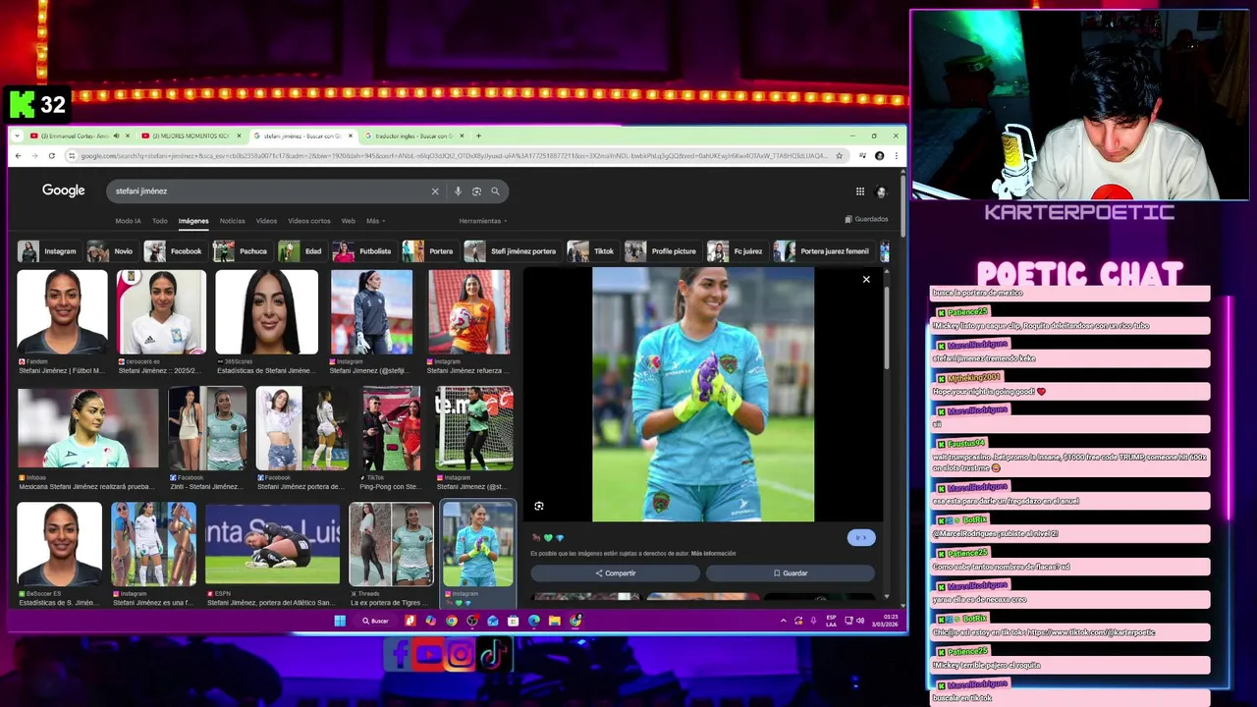Open Chrome from the taskbar
Image resolution: width=1257 pixels, height=707 pixels.
point(452,621)
